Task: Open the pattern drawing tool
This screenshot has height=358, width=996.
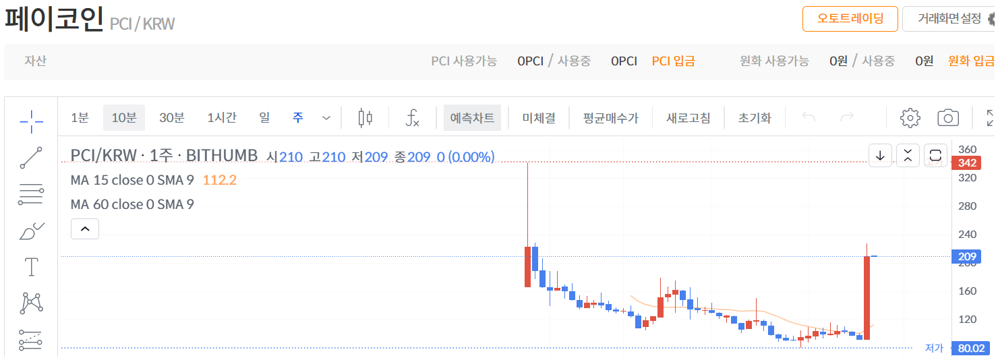Action: (31, 303)
